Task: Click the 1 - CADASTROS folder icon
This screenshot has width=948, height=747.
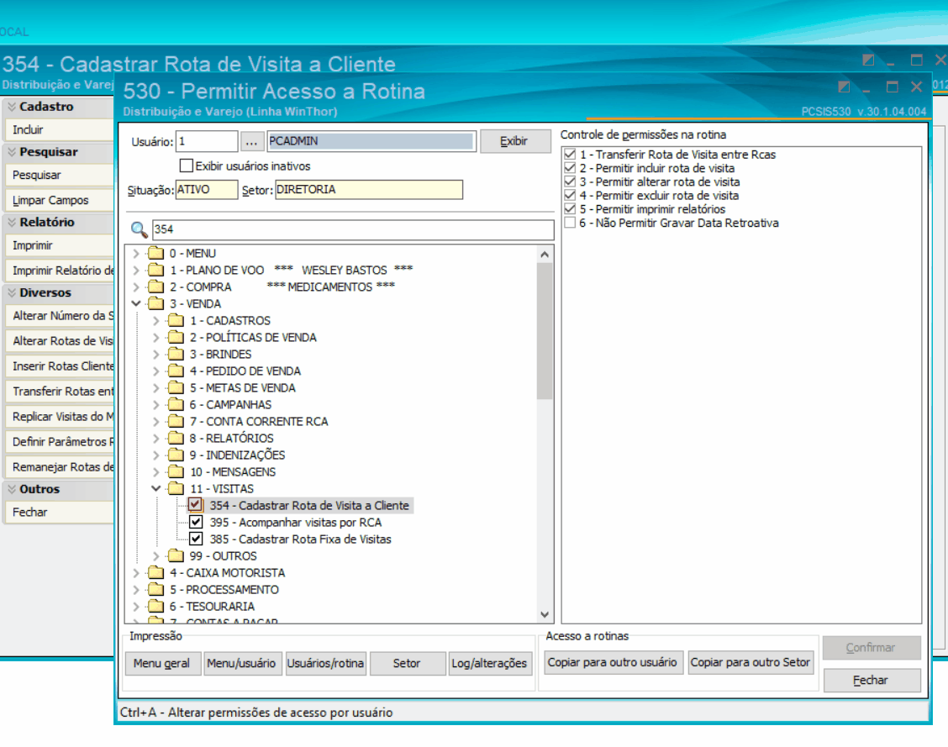Action: point(176,320)
